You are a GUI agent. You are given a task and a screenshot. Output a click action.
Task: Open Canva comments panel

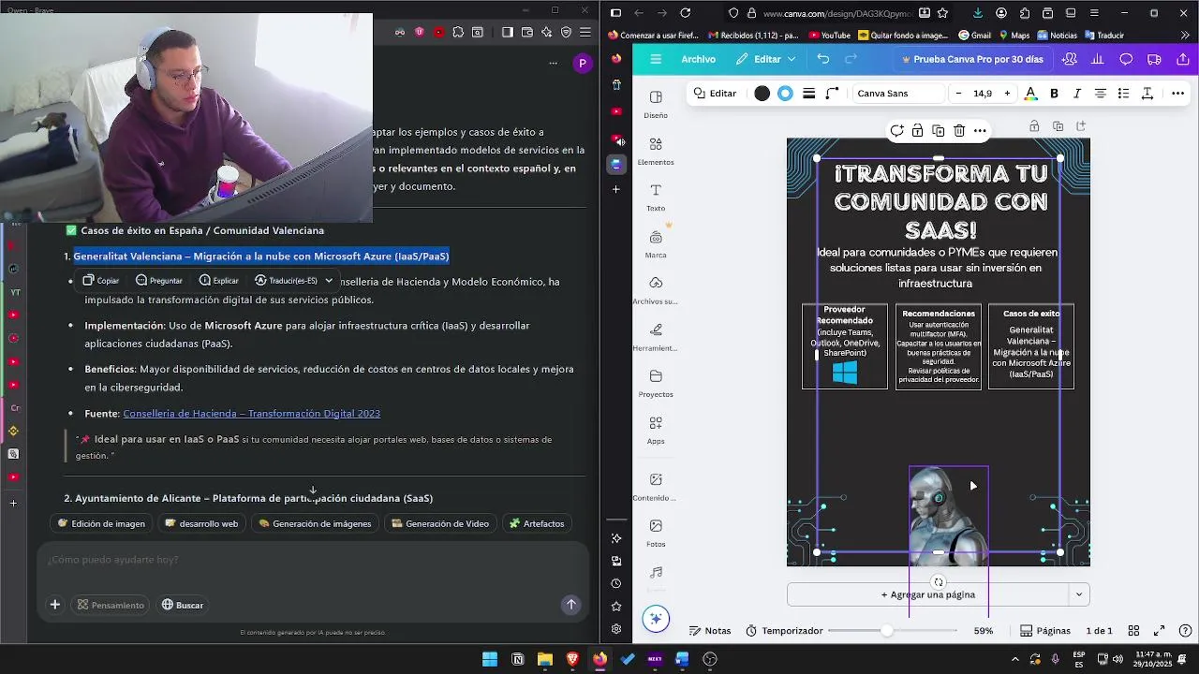coord(1126,59)
